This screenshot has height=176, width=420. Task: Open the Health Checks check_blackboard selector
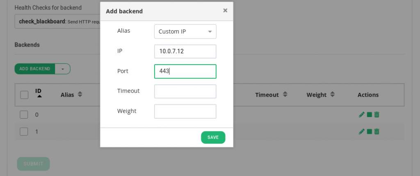tap(57, 22)
